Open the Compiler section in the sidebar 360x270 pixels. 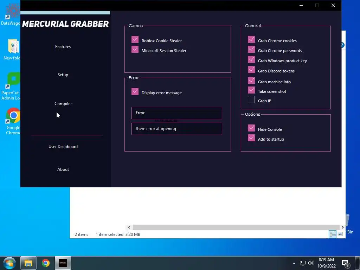pyautogui.click(x=63, y=104)
